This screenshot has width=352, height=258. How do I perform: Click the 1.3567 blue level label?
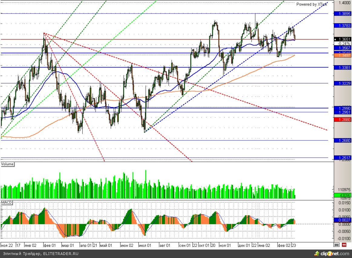tap(343, 48)
